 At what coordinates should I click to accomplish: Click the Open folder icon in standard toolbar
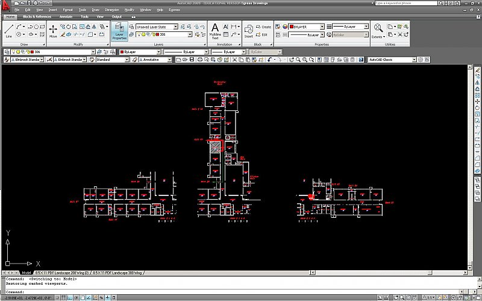(x=185, y=59)
